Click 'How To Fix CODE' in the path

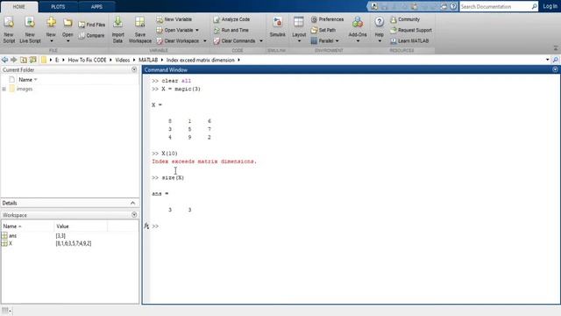pyautogui.click(x=87, y=60)
